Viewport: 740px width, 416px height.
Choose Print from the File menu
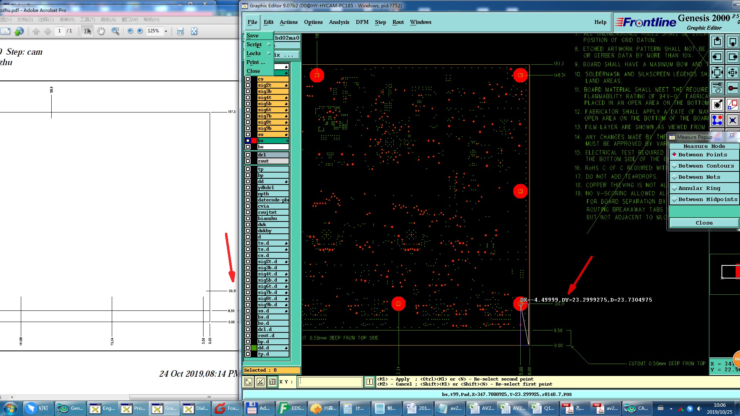click(x=256, y=62)
